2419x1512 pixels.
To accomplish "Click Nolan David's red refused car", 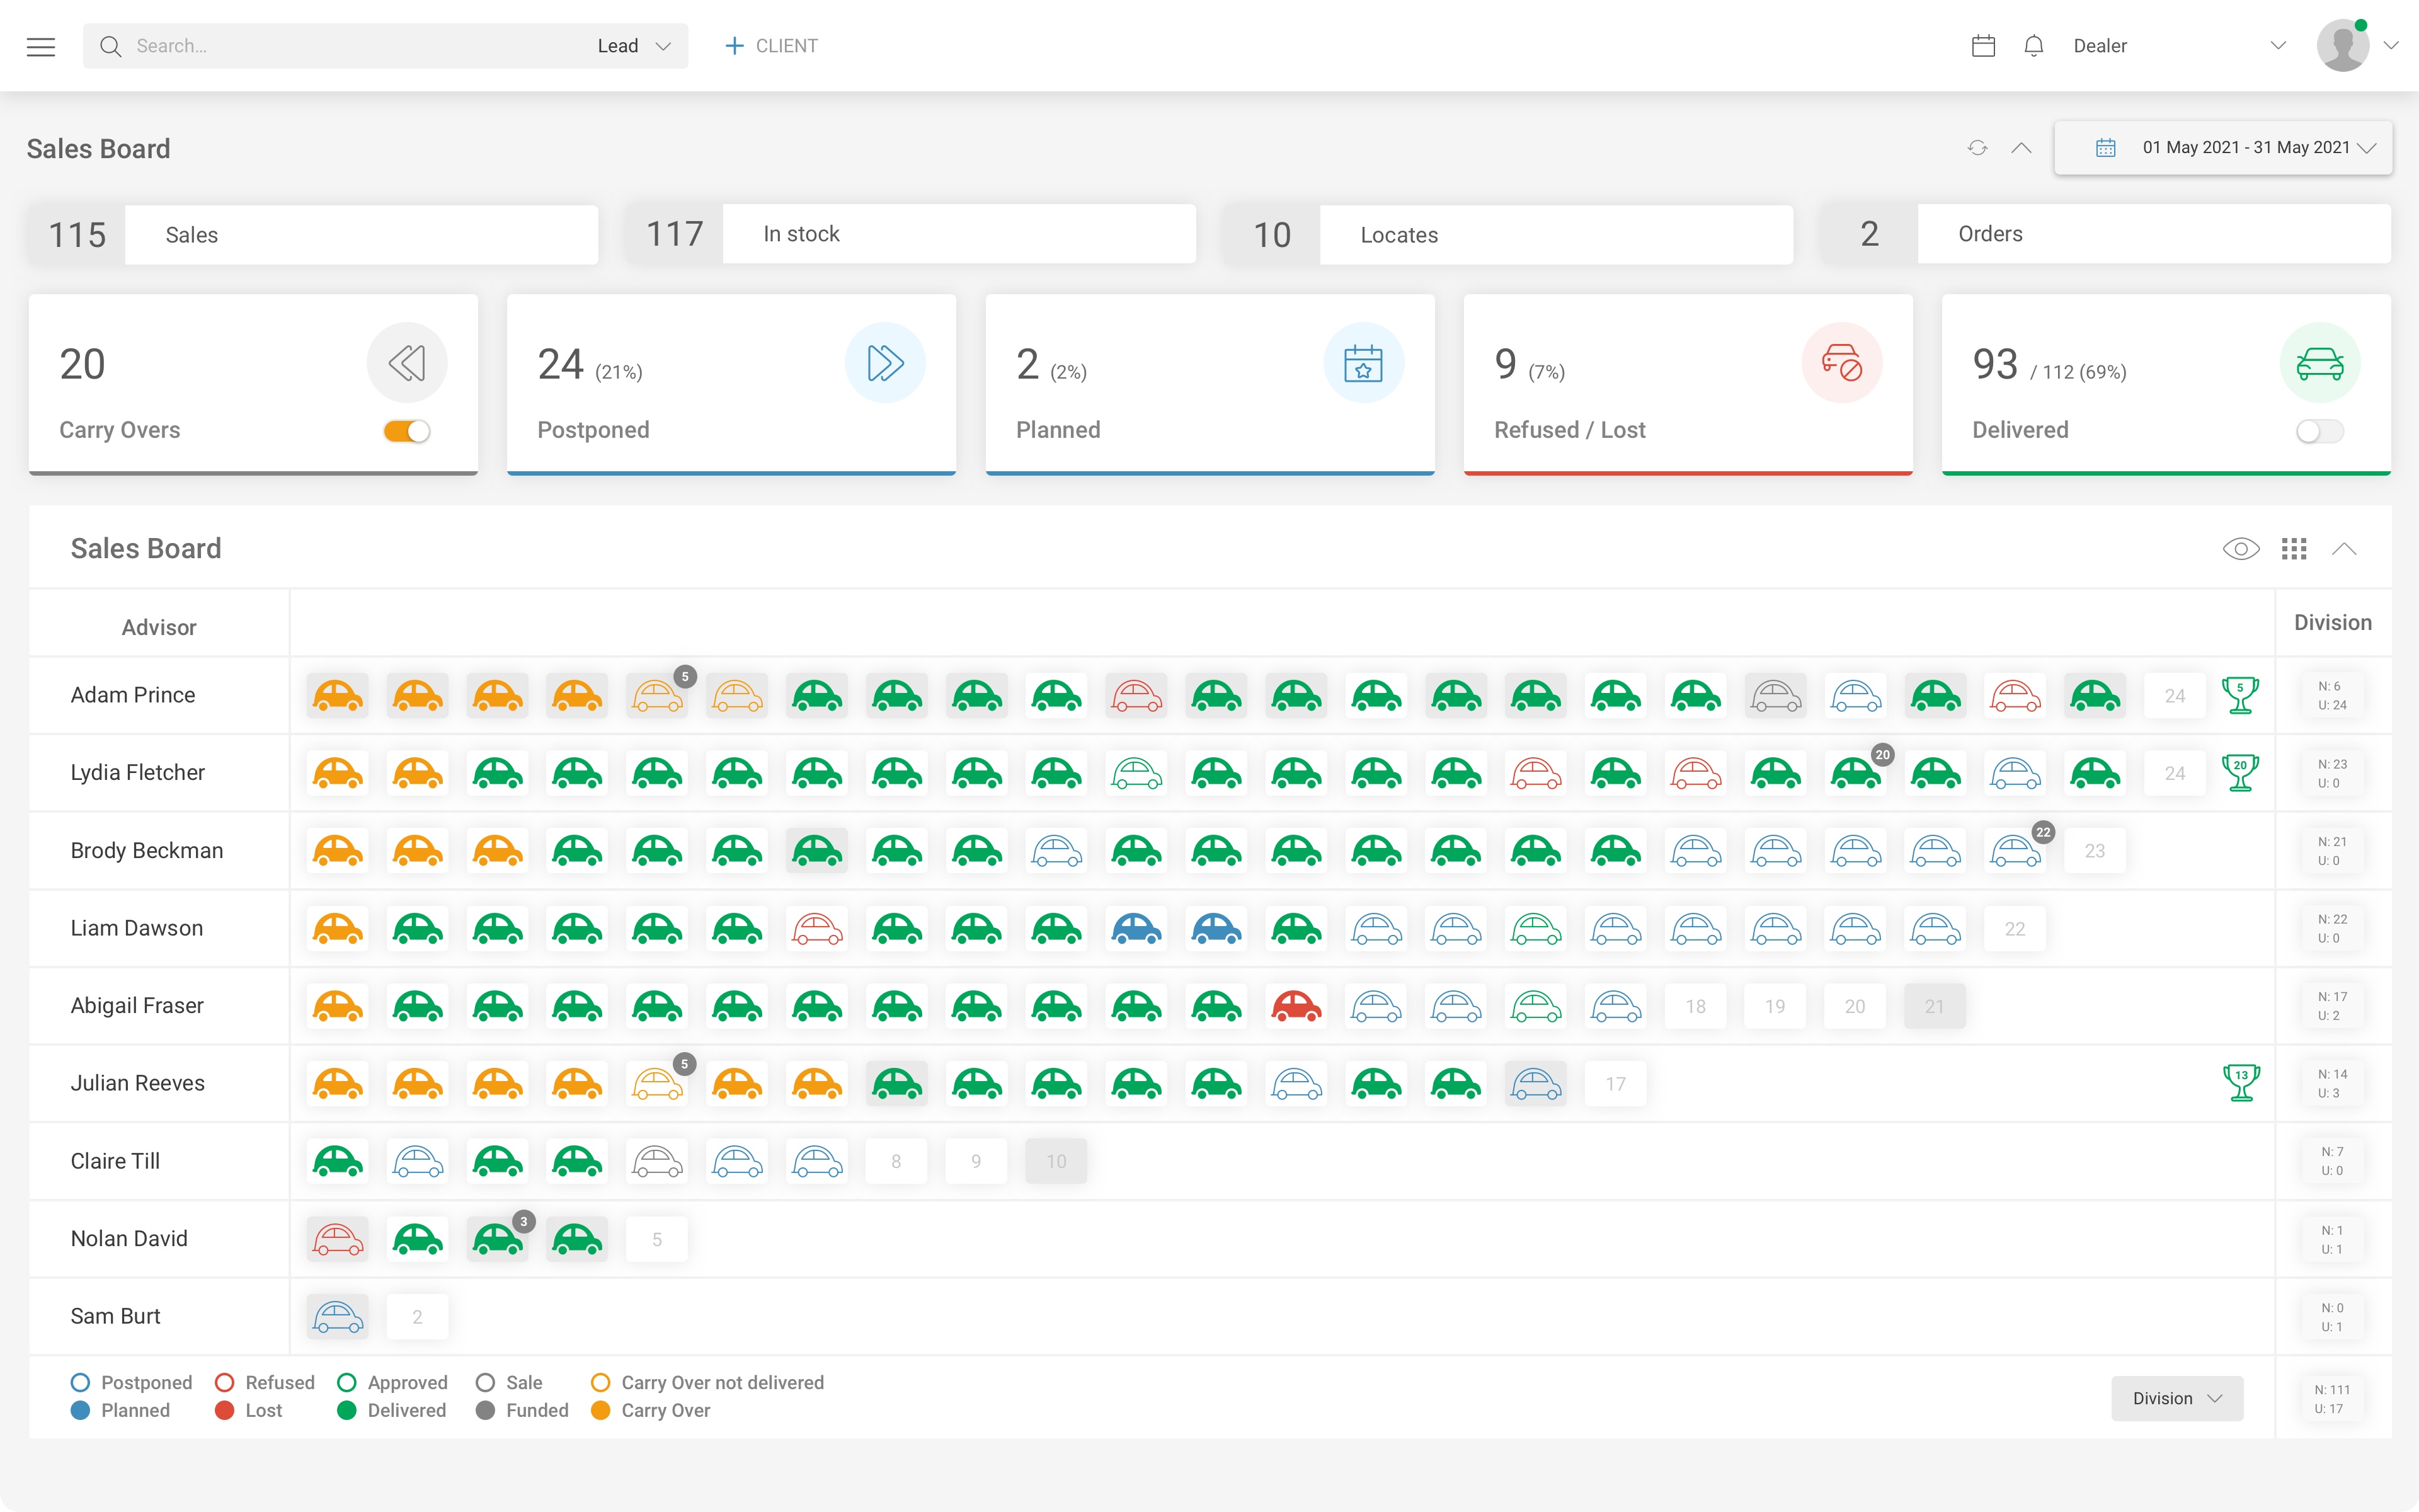I will tap(338, 1240).
